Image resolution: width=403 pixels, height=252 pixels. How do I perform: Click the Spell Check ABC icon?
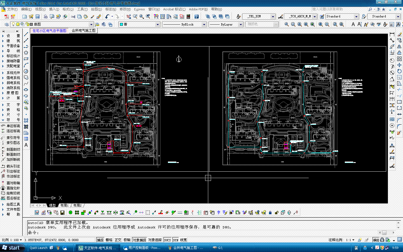point(379,24)
